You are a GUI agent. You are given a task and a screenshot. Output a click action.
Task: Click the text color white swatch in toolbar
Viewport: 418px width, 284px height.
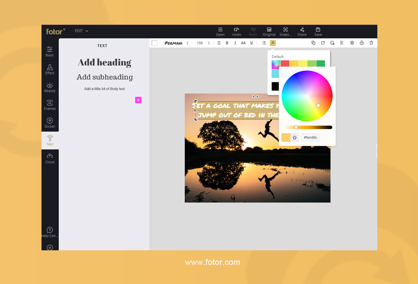coord(155,43)
